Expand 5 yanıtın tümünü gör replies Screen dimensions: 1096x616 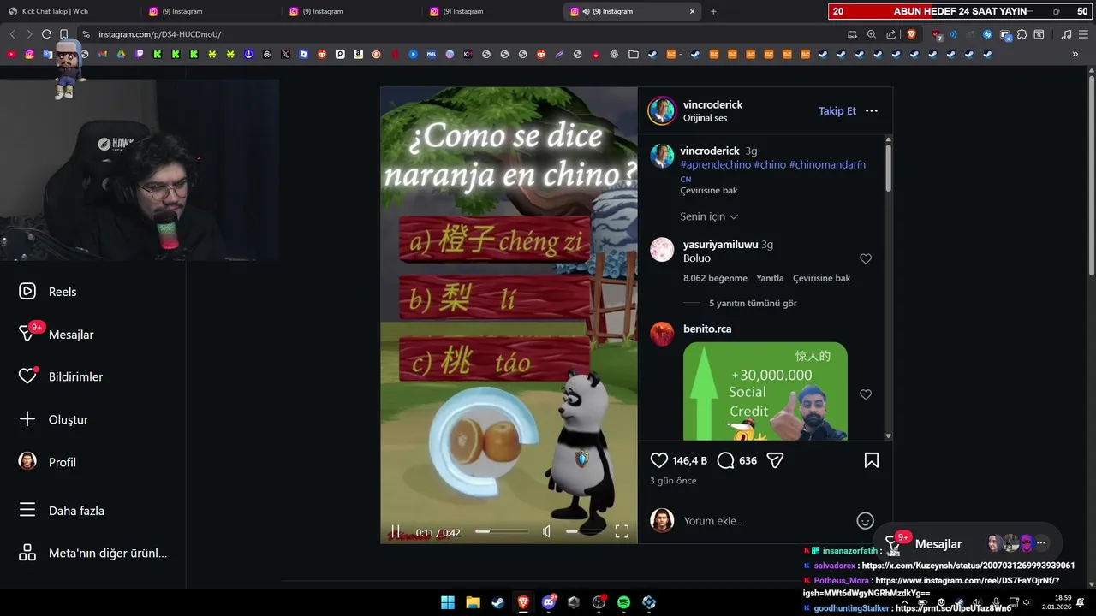(753, 303)
